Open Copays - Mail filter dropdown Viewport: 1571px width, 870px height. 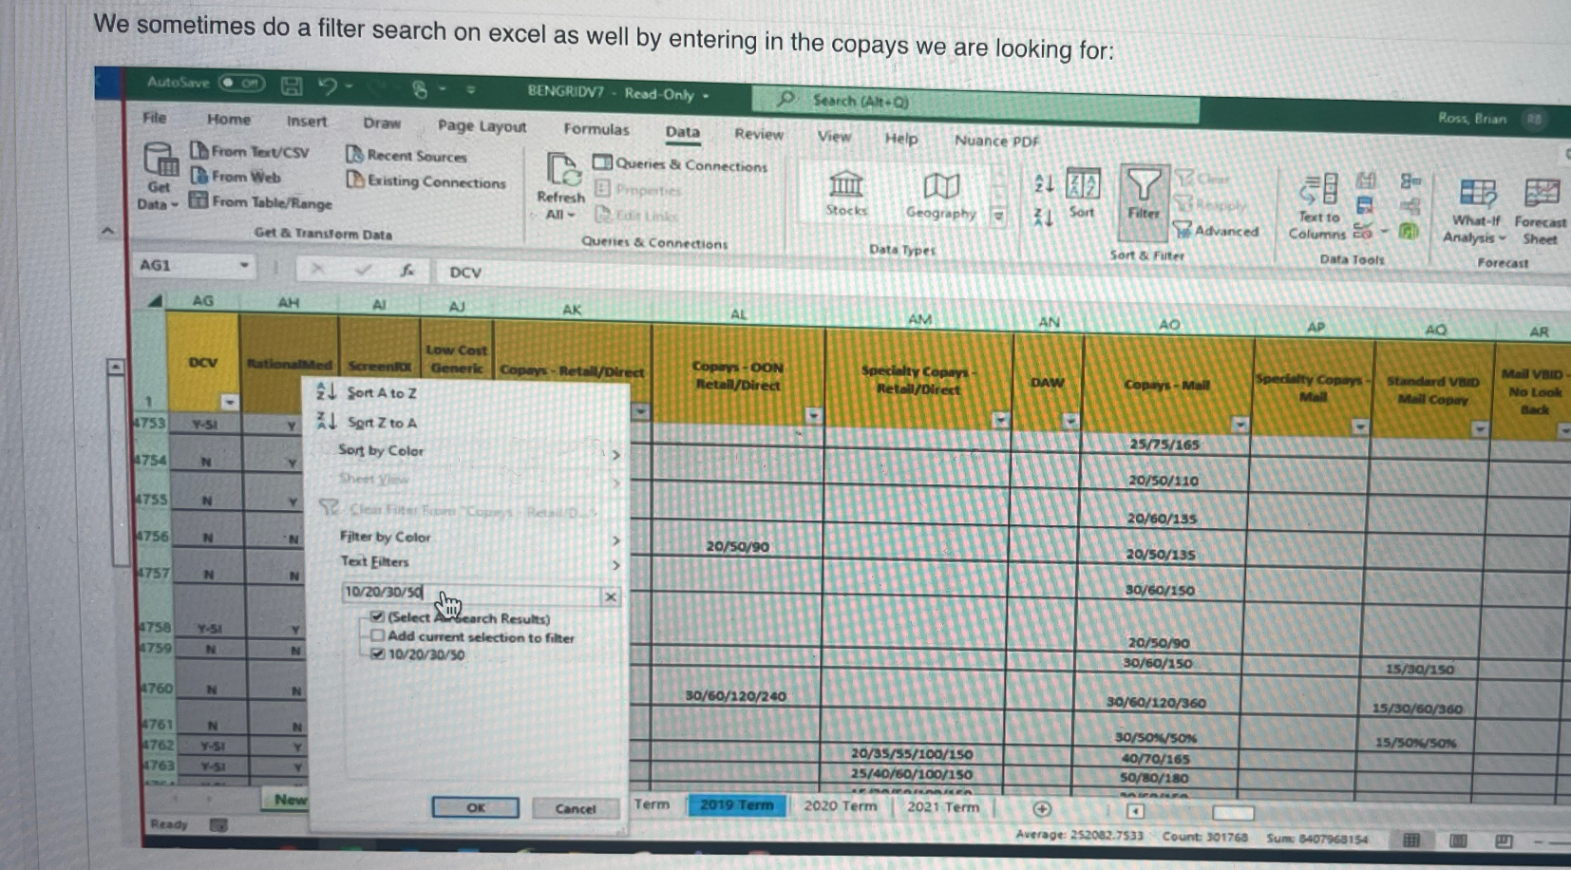[1240, 425]
